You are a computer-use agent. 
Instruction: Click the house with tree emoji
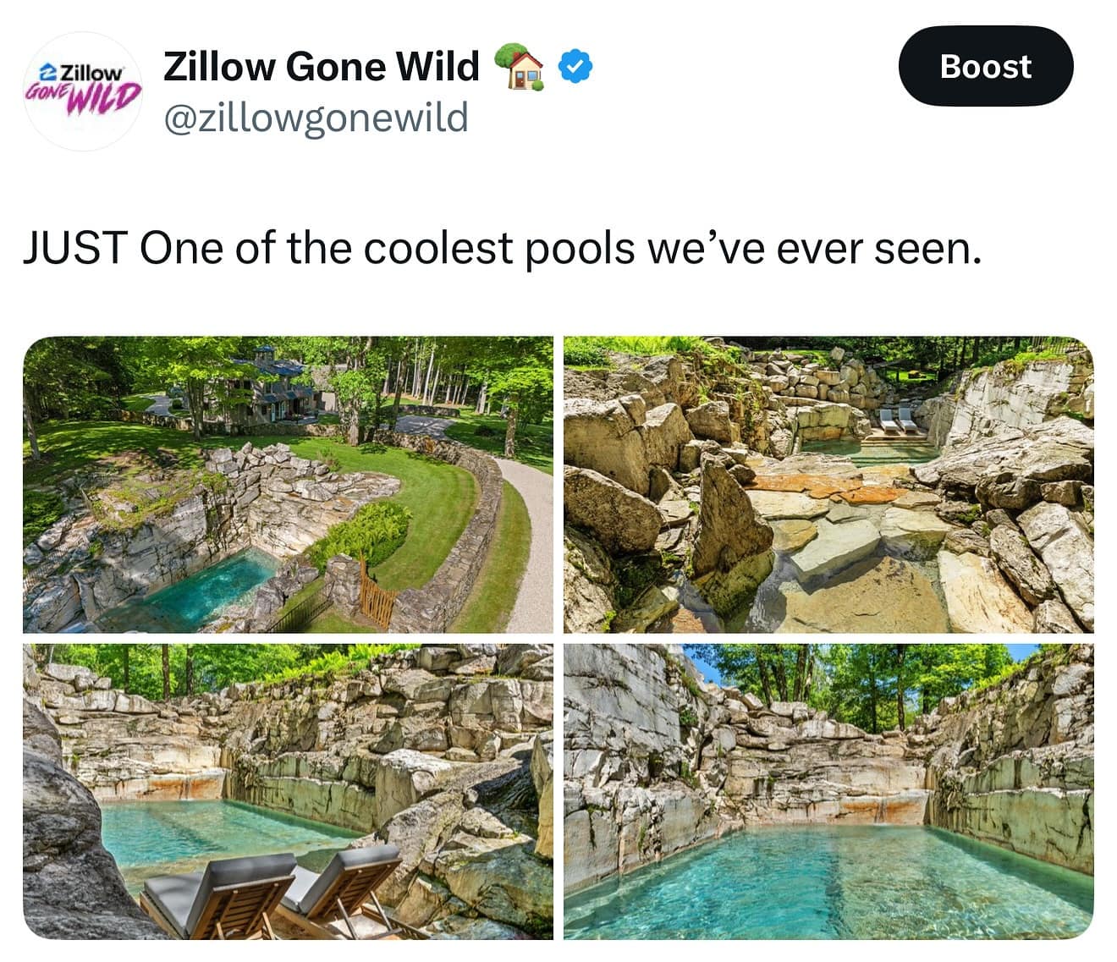click(x=518, y=66)
